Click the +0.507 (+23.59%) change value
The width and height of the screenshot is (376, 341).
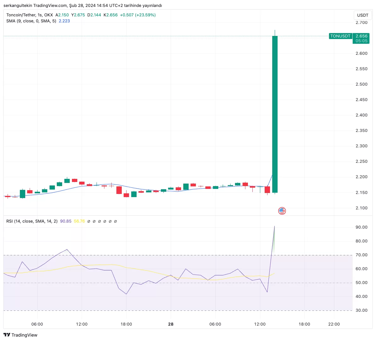(138, 15)
